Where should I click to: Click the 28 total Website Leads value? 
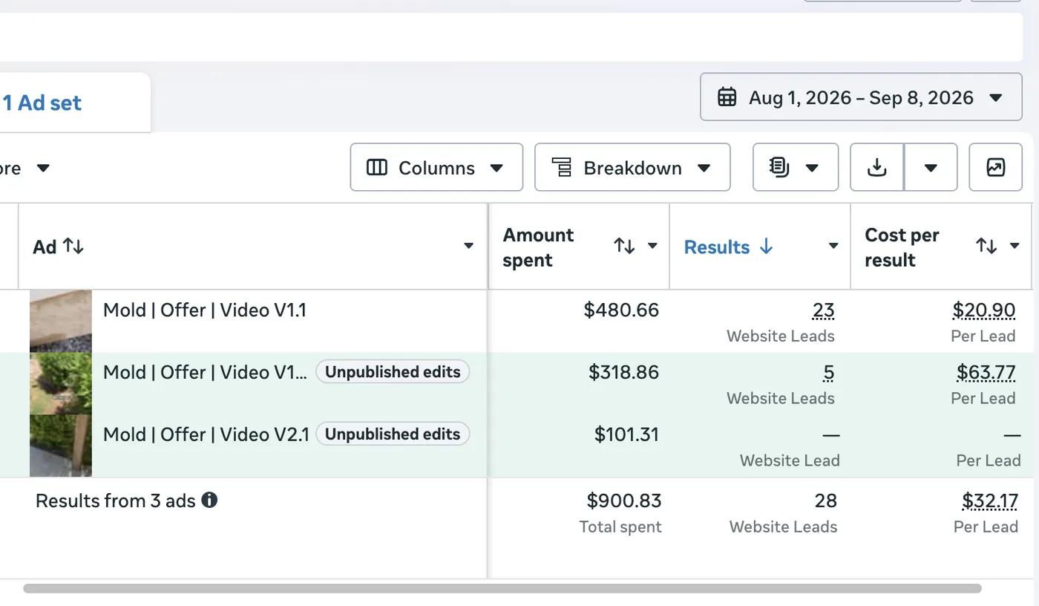coord(826,501)
